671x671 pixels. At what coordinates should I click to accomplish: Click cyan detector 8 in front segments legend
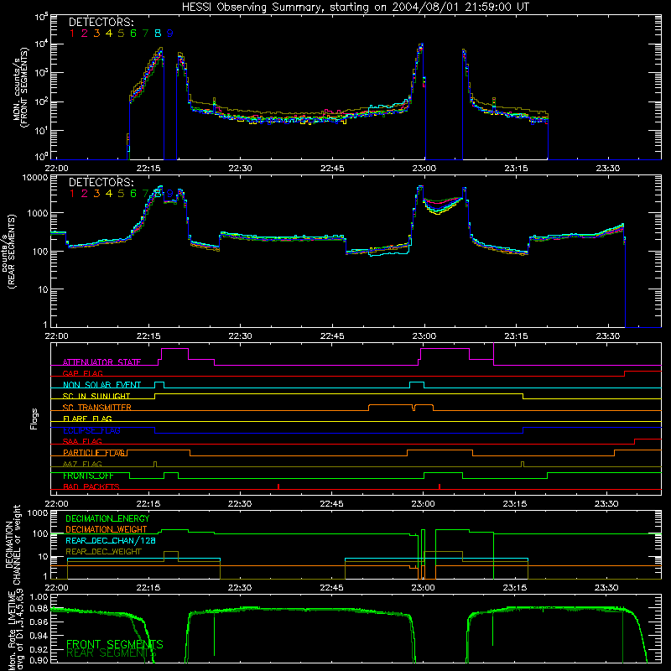click(158, 34)
